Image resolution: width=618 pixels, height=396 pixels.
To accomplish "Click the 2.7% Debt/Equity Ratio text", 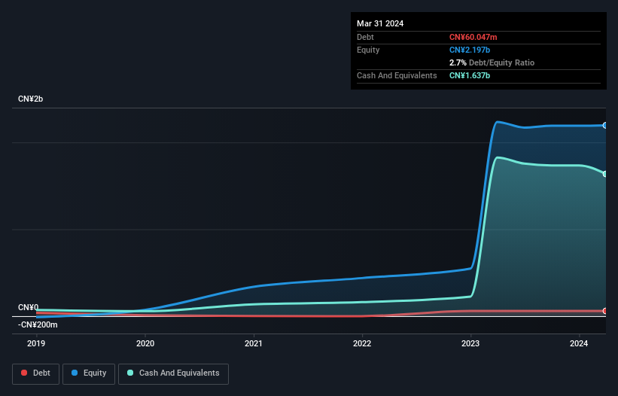I will pyautogui.click(x=492, y=62).
